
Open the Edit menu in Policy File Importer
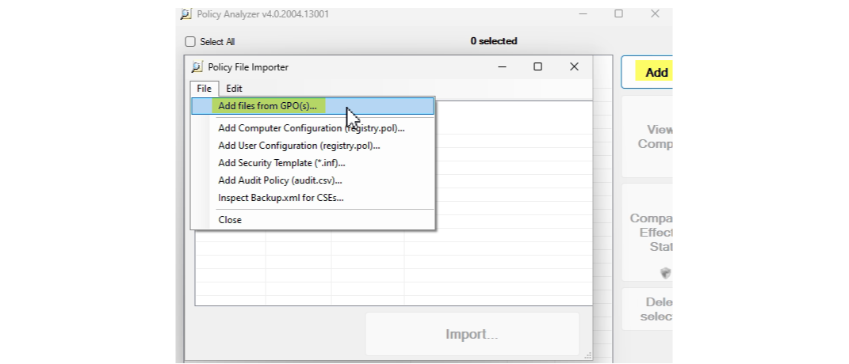click(234, 89)
